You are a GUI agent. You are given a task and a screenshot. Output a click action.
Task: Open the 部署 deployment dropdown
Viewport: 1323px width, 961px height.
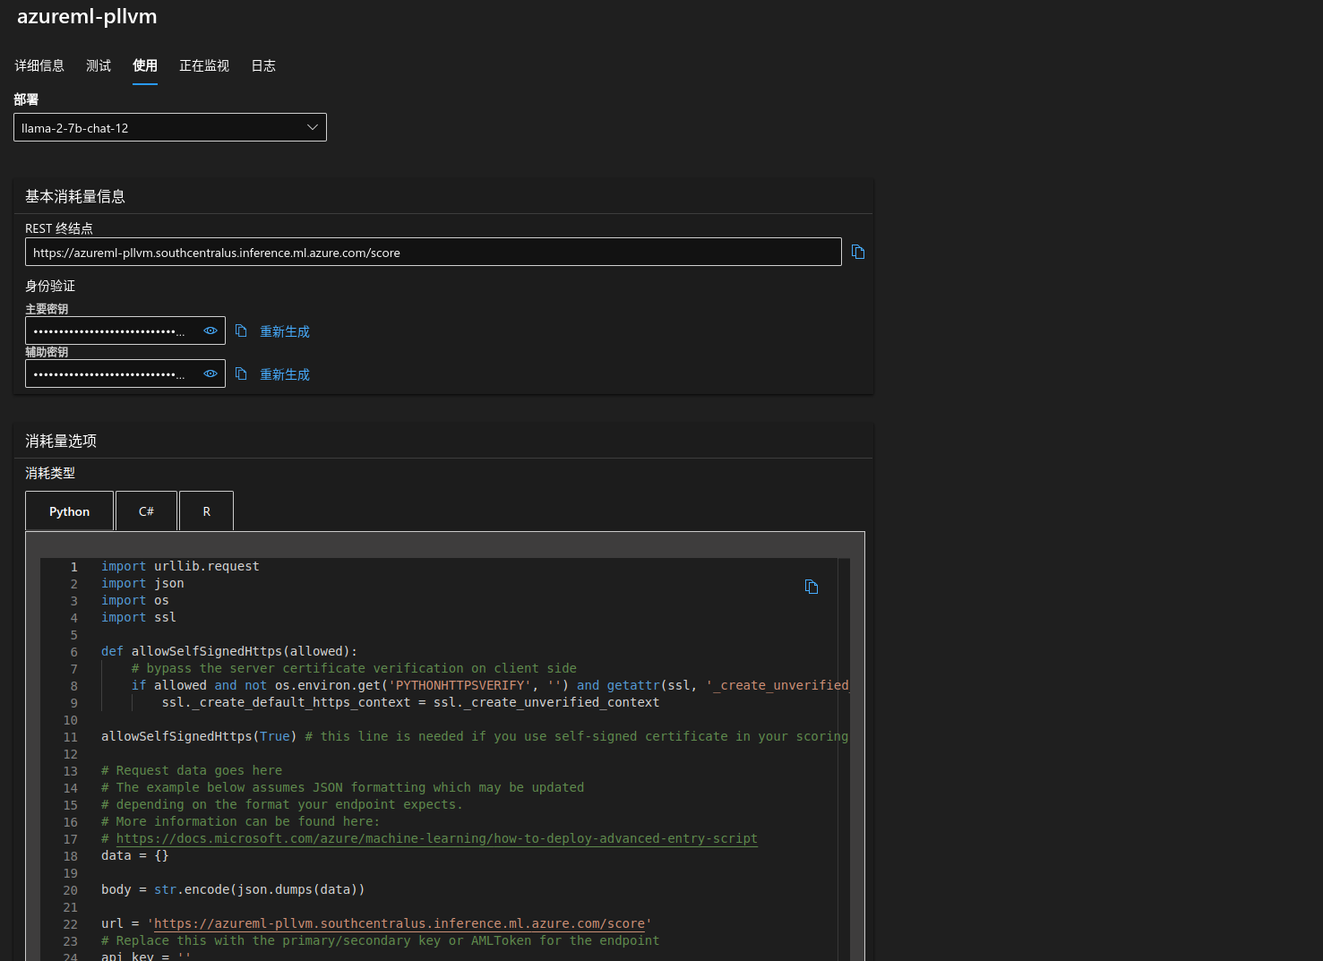(170, 127)
